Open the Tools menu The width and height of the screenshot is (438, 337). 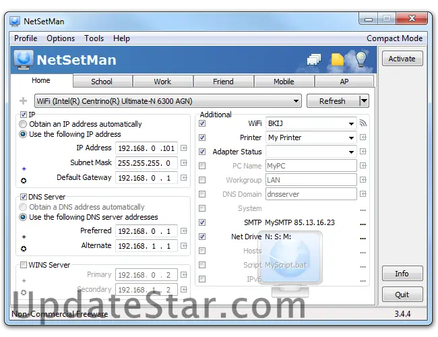tap(94, 38)
